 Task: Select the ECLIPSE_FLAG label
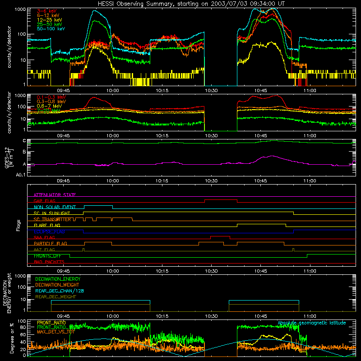click(x=49, y=231)
